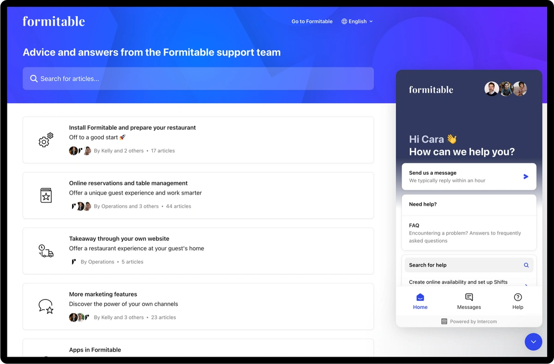Viewport: 554px width, 364px height.
Task: Click the first team member avatar in widget
Action: (x=492, y=89)
